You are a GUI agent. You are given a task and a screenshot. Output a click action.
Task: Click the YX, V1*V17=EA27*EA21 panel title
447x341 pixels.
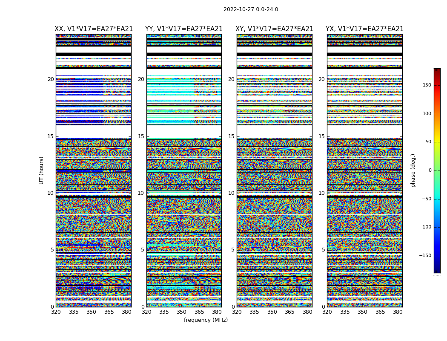click(364, 29)
